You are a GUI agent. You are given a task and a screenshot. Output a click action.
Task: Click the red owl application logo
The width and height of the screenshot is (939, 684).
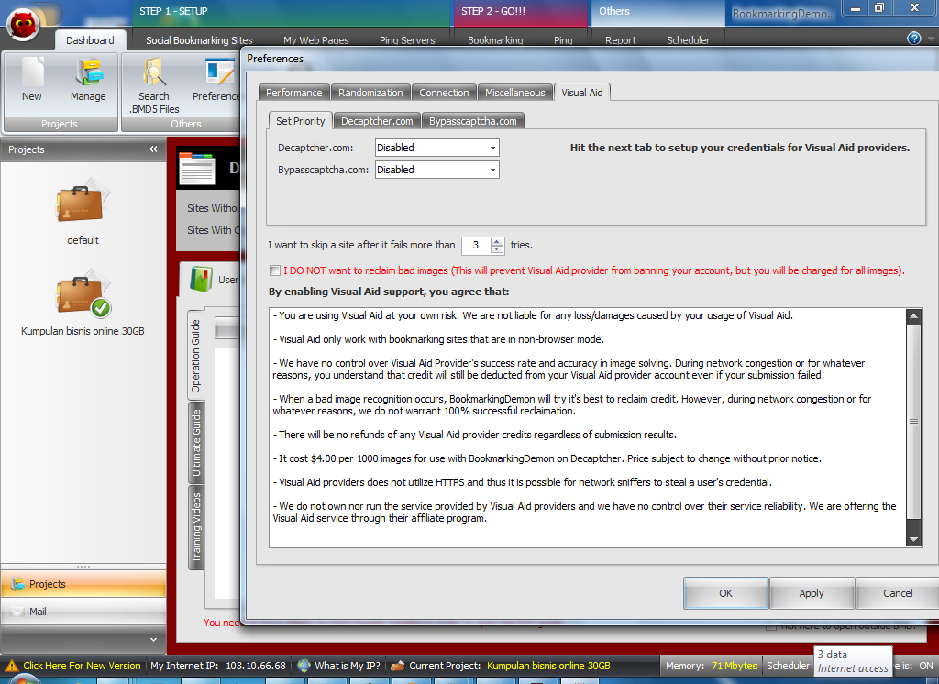(x=23, y=26)
